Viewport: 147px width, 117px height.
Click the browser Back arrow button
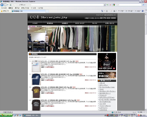click(2, 5)
